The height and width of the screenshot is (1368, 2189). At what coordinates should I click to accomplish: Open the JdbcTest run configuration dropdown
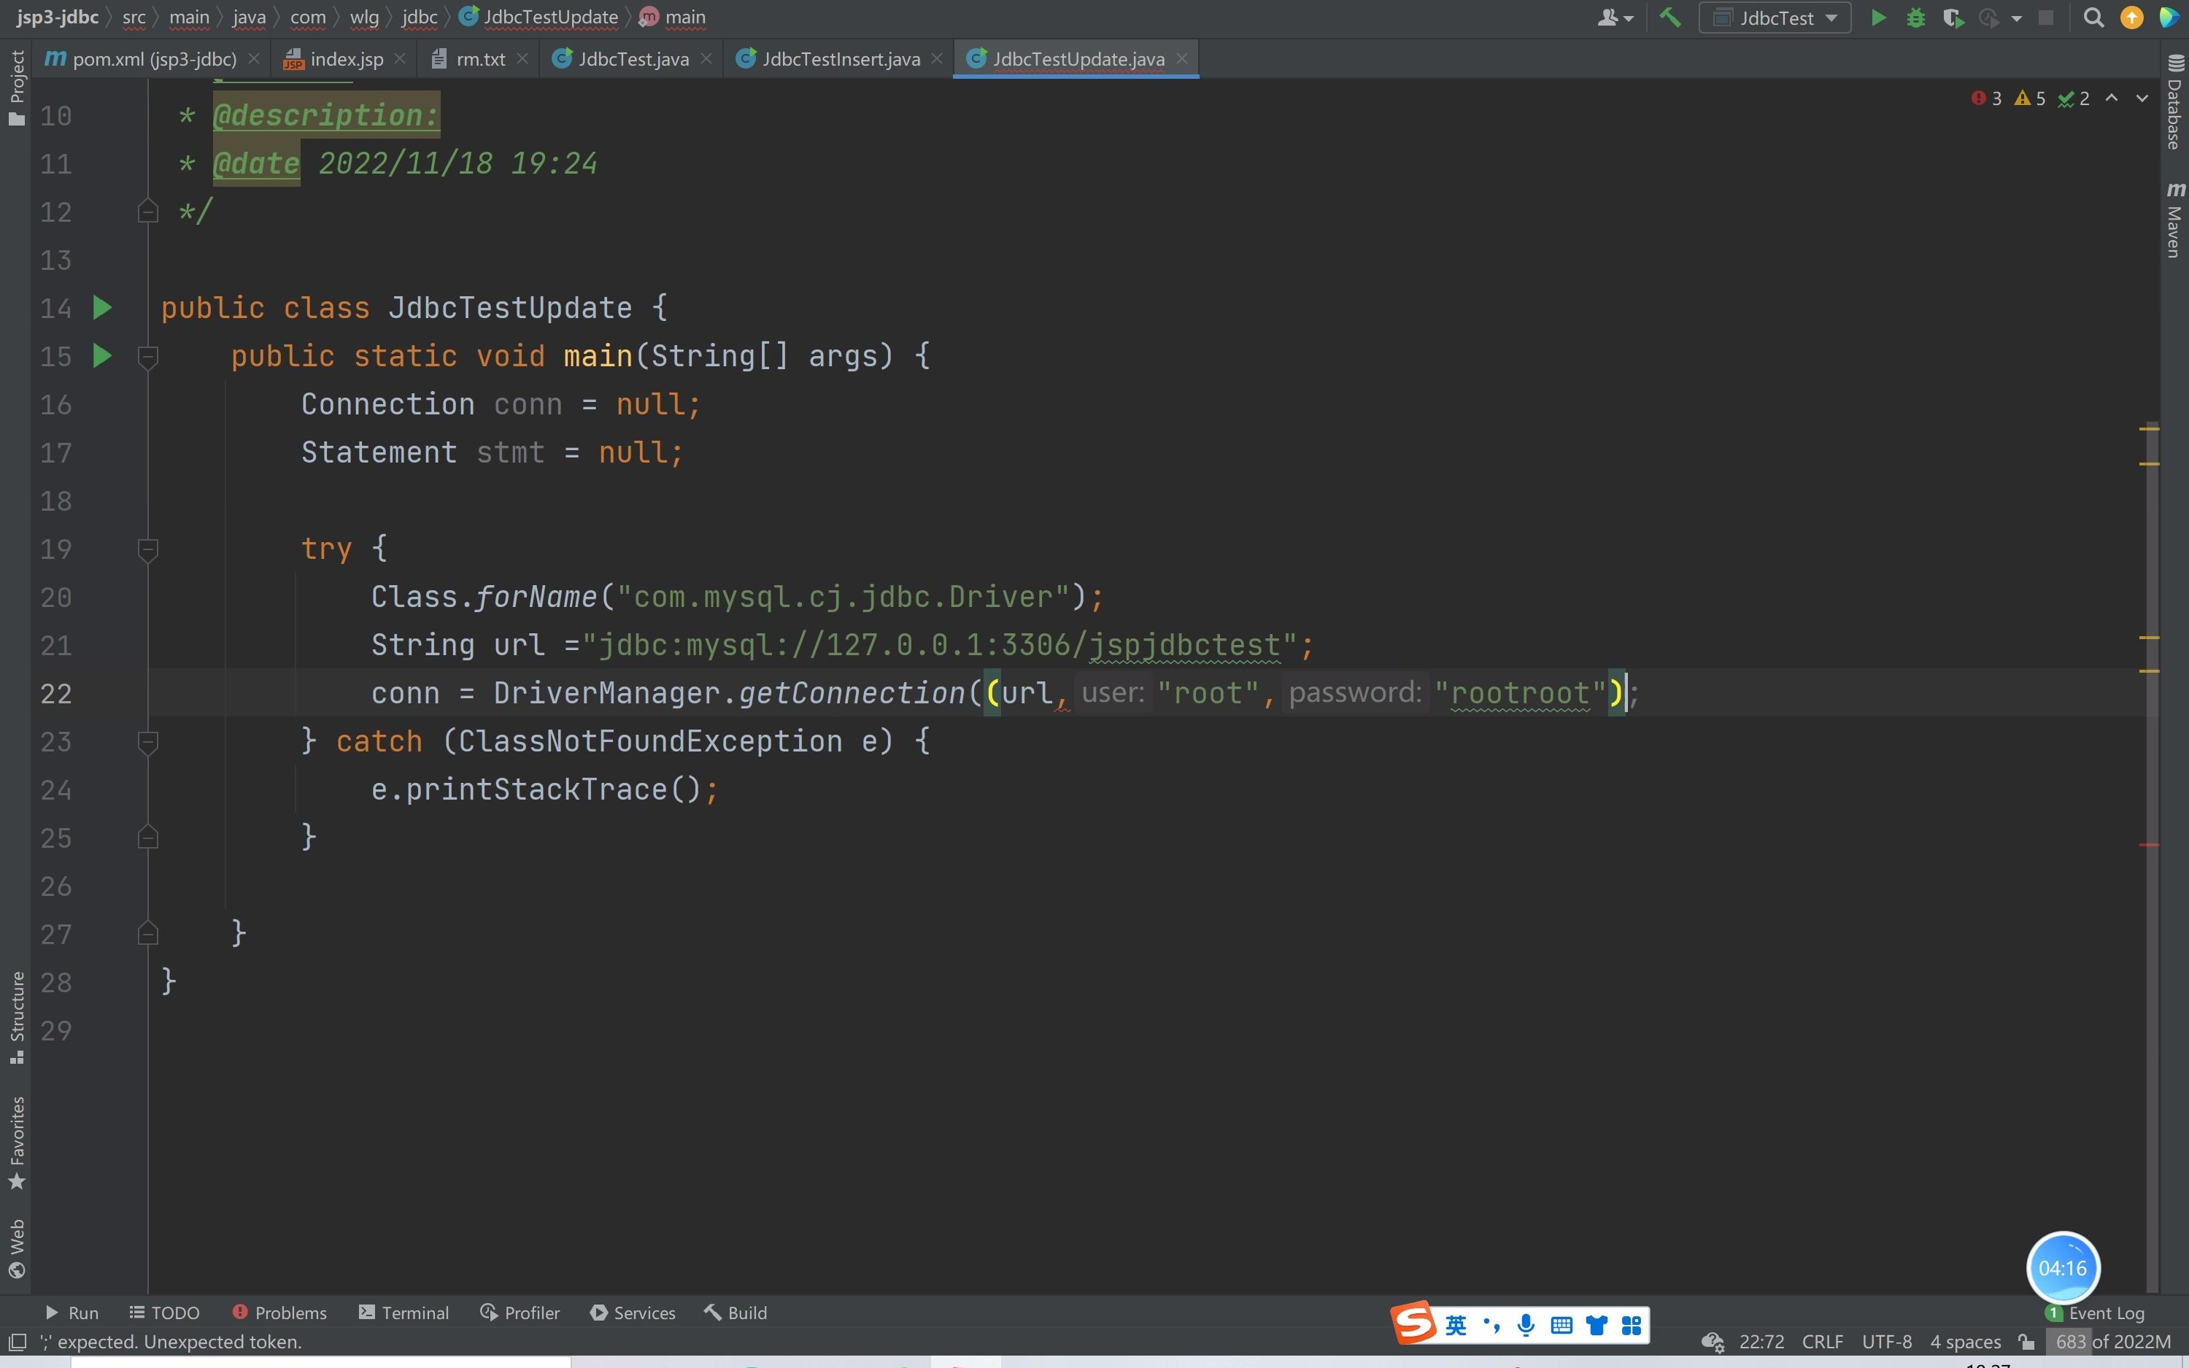tap(1775, 18)
